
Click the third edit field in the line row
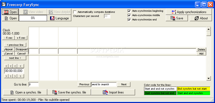click(x=68, y=51)
